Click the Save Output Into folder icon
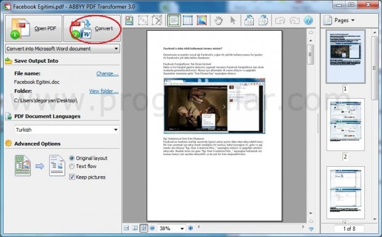382x237 pixels. pyautogui.click(x=8, y=60)
